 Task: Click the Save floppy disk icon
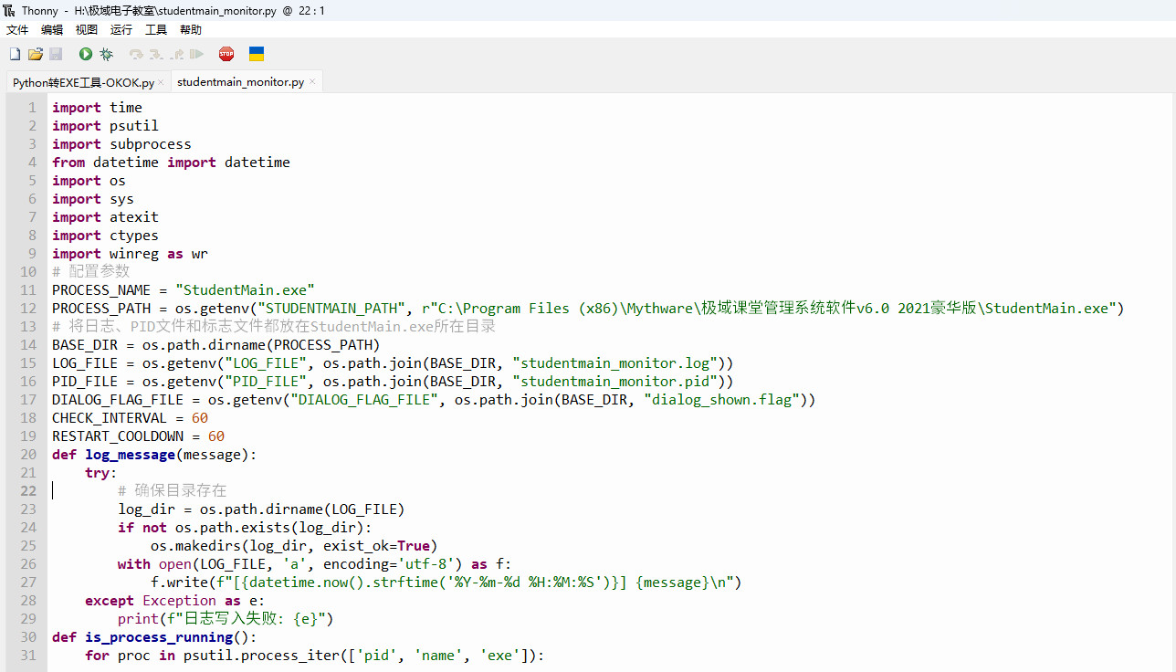pos(56,55)
